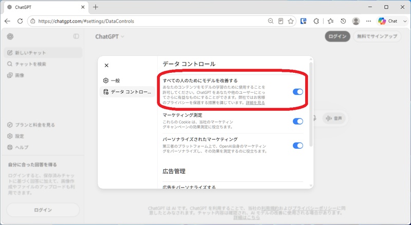This screenshot has width=411, height=225.
Task: Turn off パーソナライズされたマーケティング switch
Action: coord(298,146)
